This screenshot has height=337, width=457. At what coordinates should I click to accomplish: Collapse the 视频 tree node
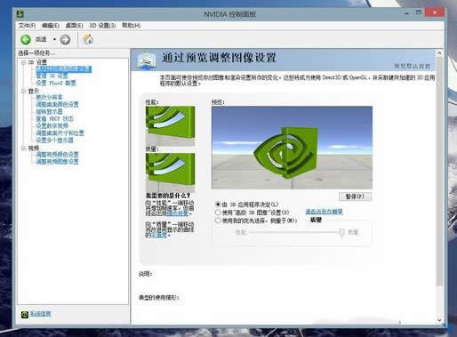point(23,148)
